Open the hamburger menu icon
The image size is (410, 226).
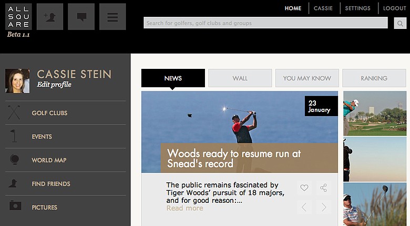(x=112, y=17)
